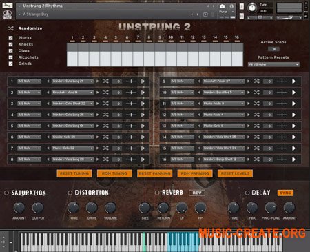Click the camera snapshot icon in header
This screenshot has width=310, height=252.
(x=222, y=6)
